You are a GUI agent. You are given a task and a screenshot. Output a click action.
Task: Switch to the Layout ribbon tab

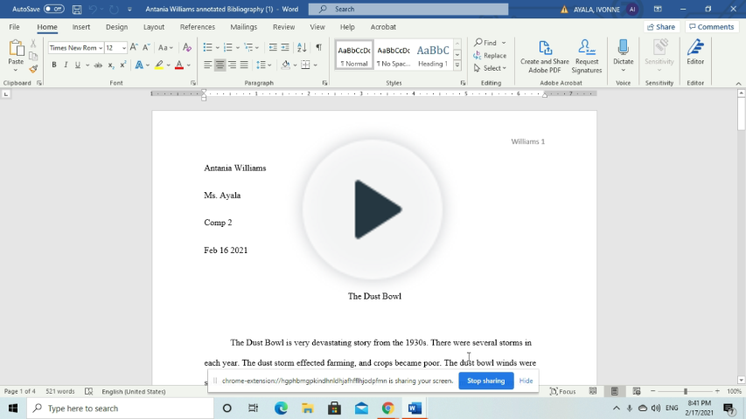[154, 27]
